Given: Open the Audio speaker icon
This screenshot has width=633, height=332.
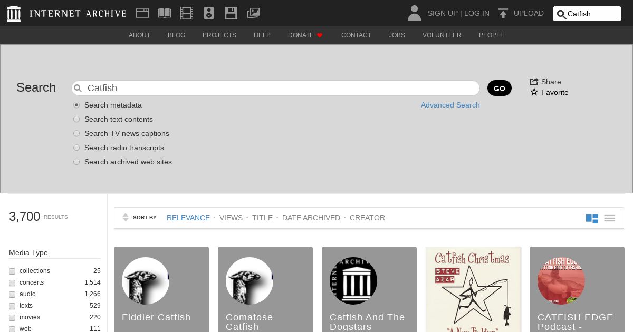Looking at the screenshot, I should [x=209, y=13].
